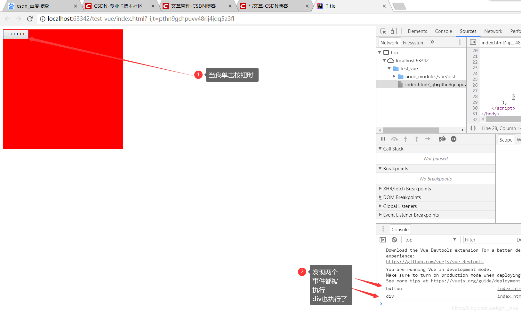This screenshot has height=314, width=521.
Task: Open the index.html editor file tab
Action: (501, 42)
